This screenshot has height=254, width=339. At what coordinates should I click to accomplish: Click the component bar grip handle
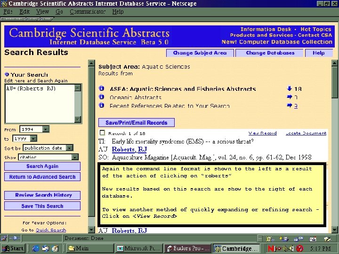[x=260, y=238]
